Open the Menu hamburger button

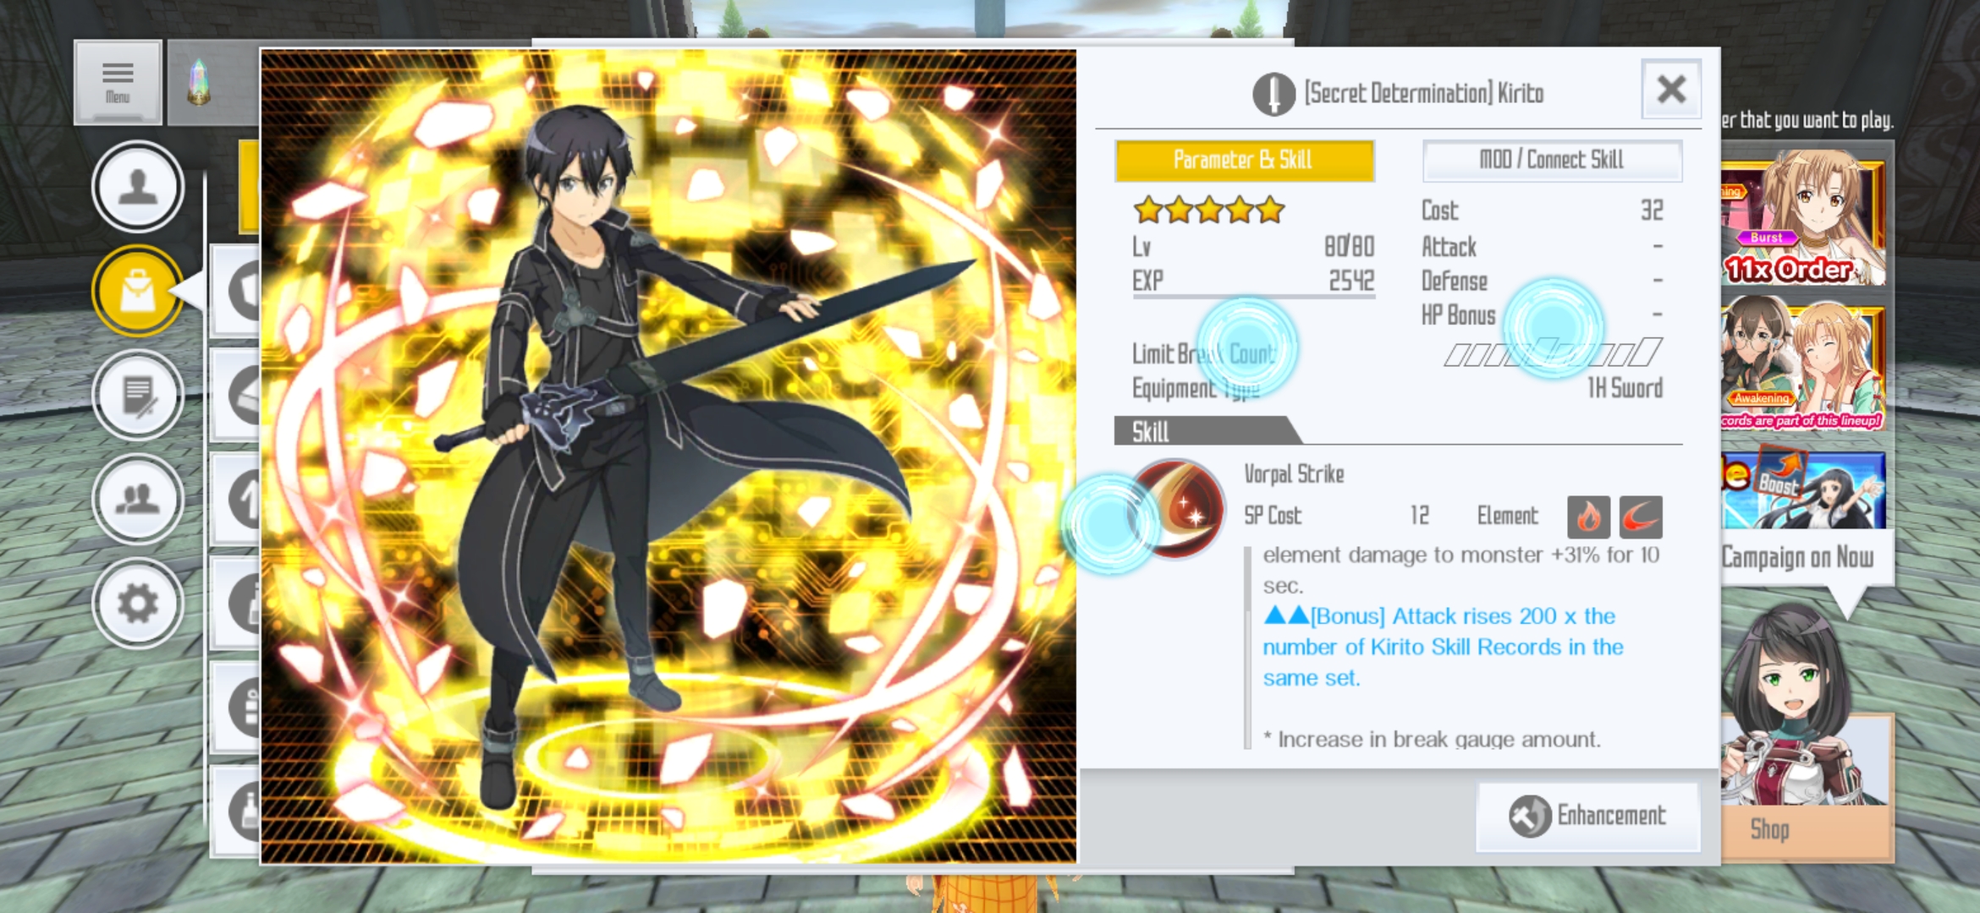pos(118,82)
